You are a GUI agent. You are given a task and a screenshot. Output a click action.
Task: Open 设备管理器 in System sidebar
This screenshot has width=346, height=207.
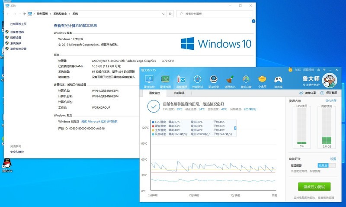pos(17,32)
